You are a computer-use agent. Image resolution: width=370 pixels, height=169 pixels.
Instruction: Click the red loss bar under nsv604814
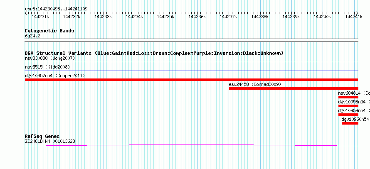(348, 97)
